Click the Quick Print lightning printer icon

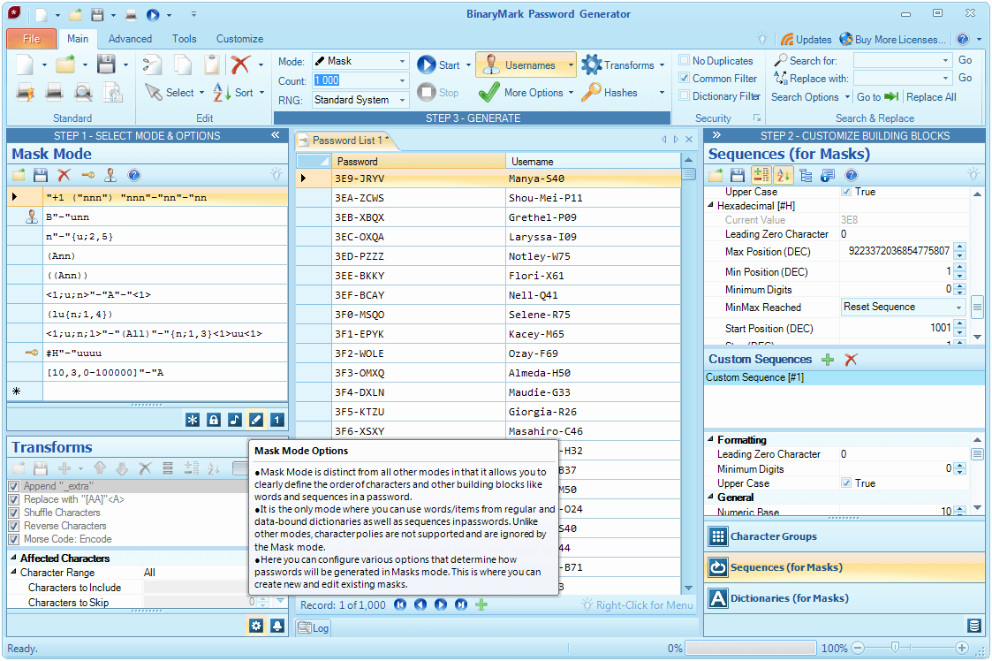click(x=26, y=93)
